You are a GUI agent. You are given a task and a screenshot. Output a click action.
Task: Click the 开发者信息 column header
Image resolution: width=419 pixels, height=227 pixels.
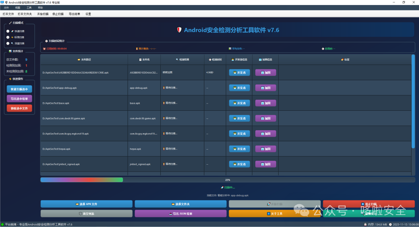tap(239, 60)
